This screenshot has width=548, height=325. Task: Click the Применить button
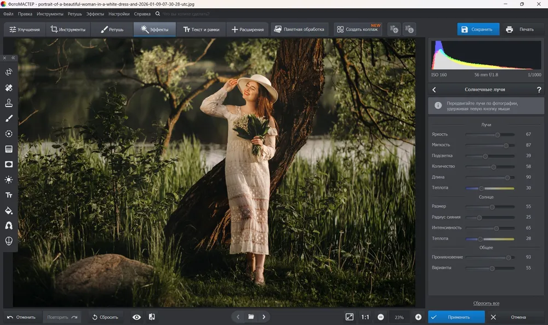[x=456, y=317]
